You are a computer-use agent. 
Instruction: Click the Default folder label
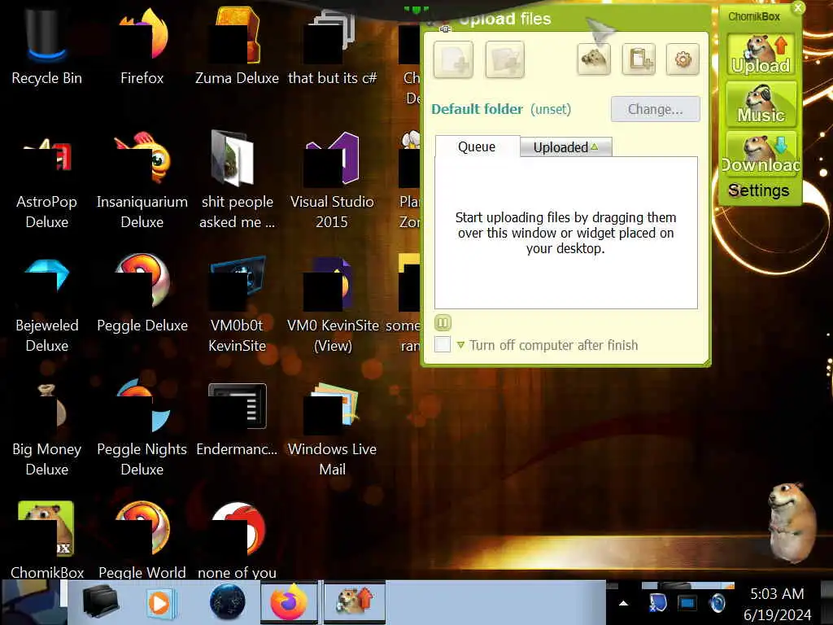(477, 109)
